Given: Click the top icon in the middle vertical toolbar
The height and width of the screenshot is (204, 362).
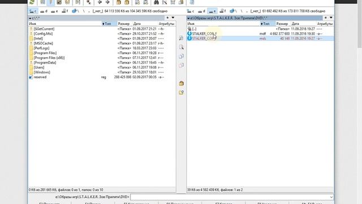Looking at the screenshot, I should tap(181, 38).
